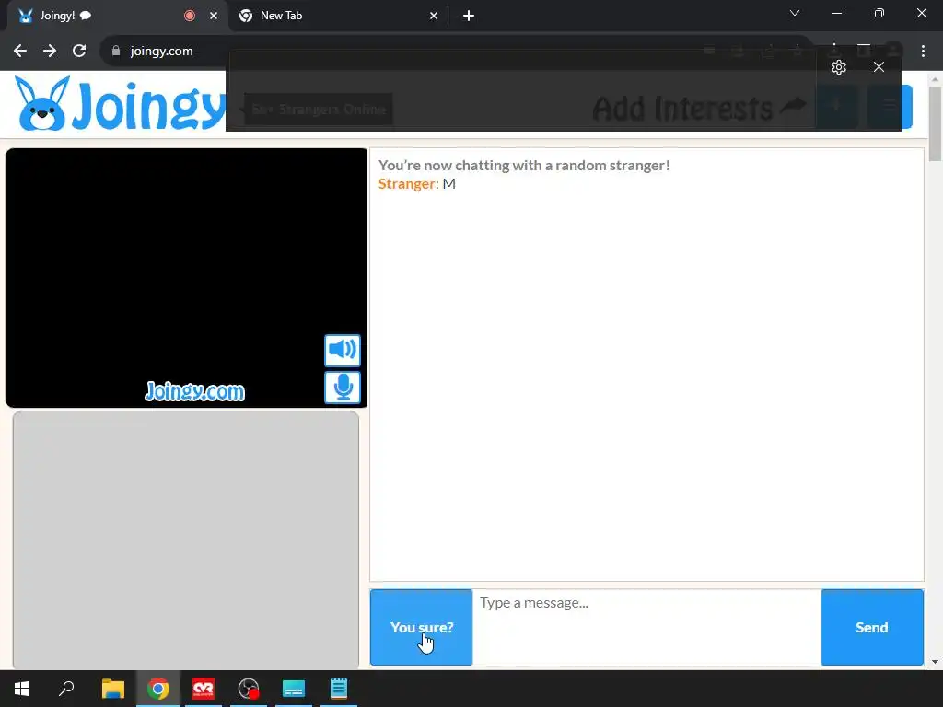943x707 pixels.
Task: Mute the stranger's audio with speaker icon
Action: [x=343, y=350]
